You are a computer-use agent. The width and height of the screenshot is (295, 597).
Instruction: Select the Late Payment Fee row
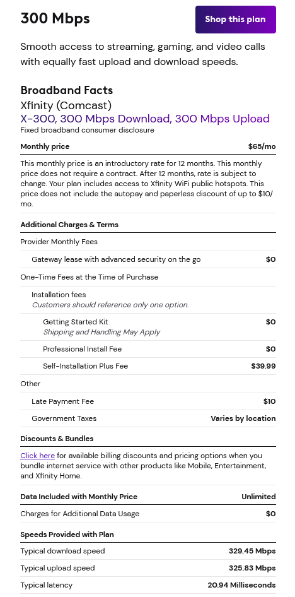[154, 401]
